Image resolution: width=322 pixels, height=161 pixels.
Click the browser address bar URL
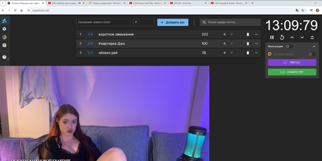(41, 10)
